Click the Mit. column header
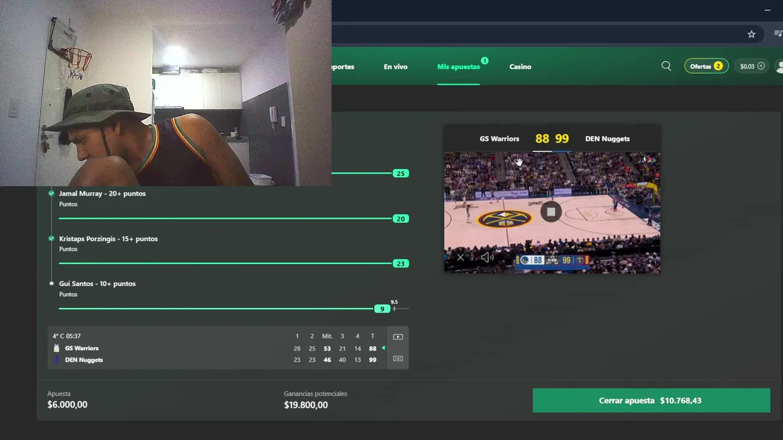Image resolution: width=783 pixels, height=440 pixels. click(327, 336)
